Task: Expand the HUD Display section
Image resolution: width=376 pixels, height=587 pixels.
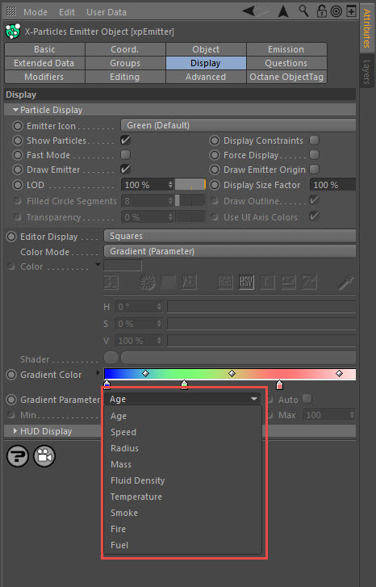Action: 15,431
